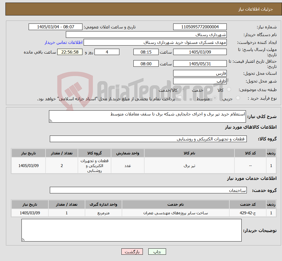This screenshot has height=261, width=282.
Task: Click goods table header گروه کالا
Action: [94, 153]
